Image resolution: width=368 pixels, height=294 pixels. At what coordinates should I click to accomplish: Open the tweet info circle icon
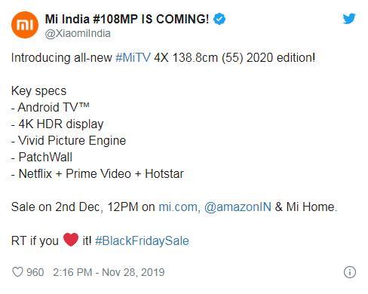(x=350, y=272)
